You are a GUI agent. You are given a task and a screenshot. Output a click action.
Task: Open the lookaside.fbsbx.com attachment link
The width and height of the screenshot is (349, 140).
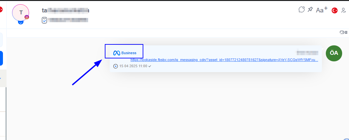(224, 60)
